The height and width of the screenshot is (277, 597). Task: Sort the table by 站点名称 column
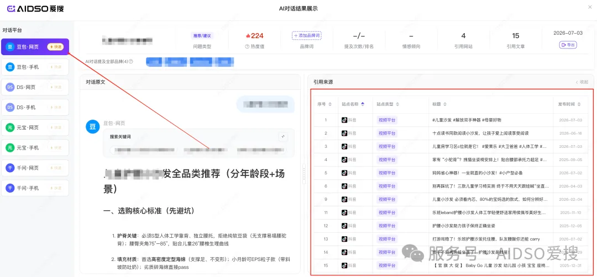click(x=363, y=104)
